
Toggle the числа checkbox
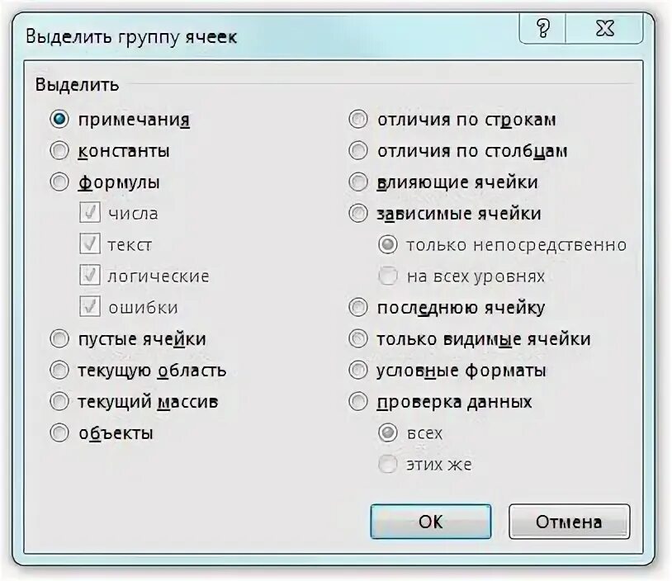[x=89, y=213]
